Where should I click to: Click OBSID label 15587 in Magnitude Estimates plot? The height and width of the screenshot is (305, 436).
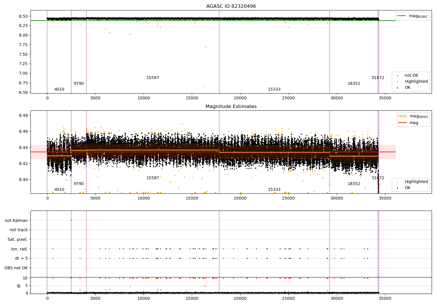pos(153,178)
